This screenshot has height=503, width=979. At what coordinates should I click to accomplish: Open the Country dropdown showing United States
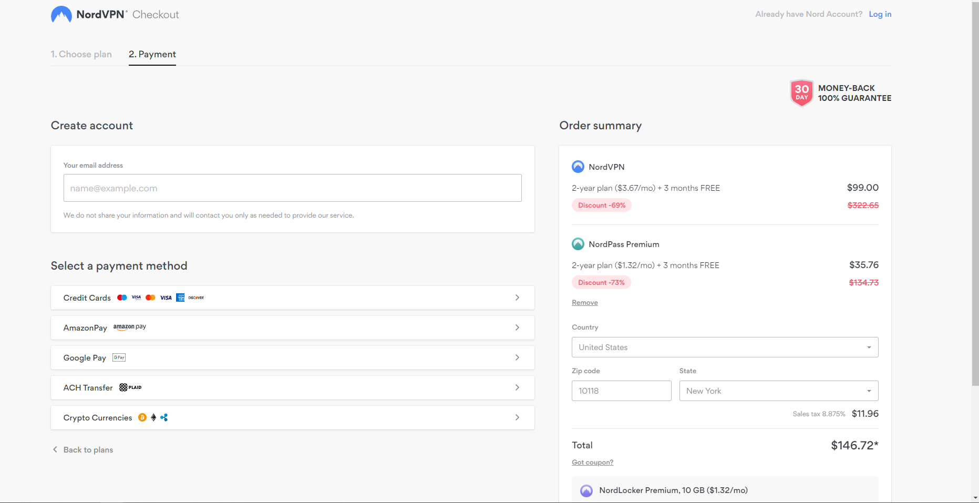click(x=725, y=347)
